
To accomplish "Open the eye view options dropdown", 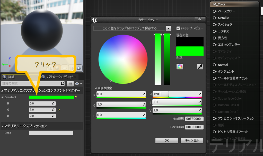I will tap(78, 84).
